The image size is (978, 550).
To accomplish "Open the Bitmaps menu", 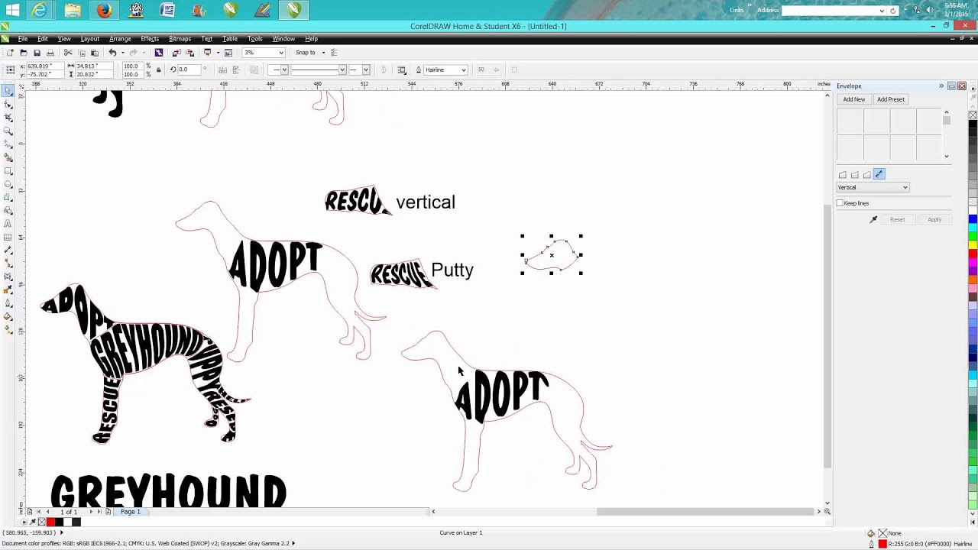I will (180, 39).
